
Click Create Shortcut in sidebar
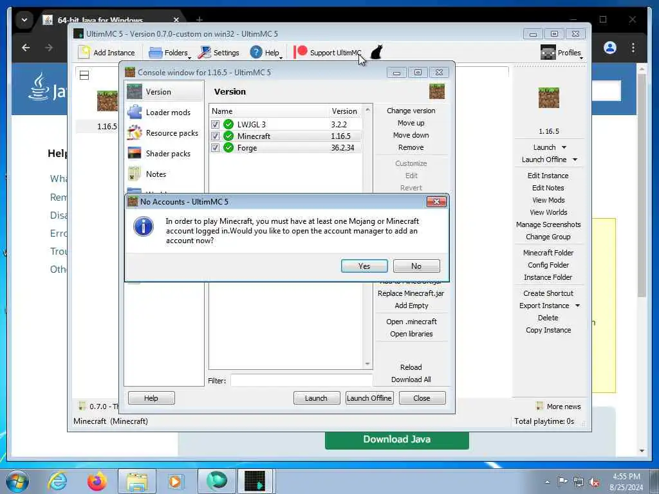pos(548,293)
